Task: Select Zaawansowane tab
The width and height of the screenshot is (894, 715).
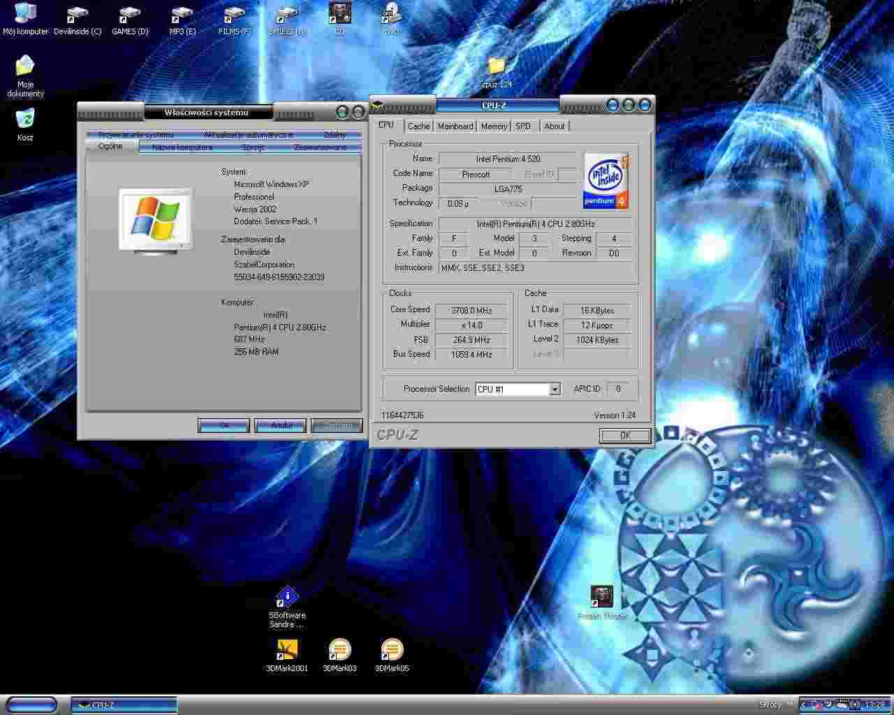Action: click(x=320, y=147)
